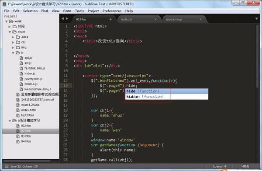Open 04.htm in the sidebar
The width and height of the screenshot is (262, 171).
26,141
